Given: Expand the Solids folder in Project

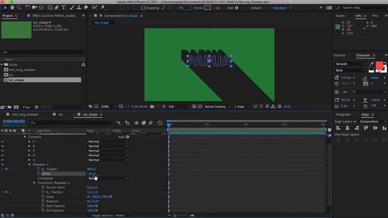Looking at the screenshot, I should (2, 65).
